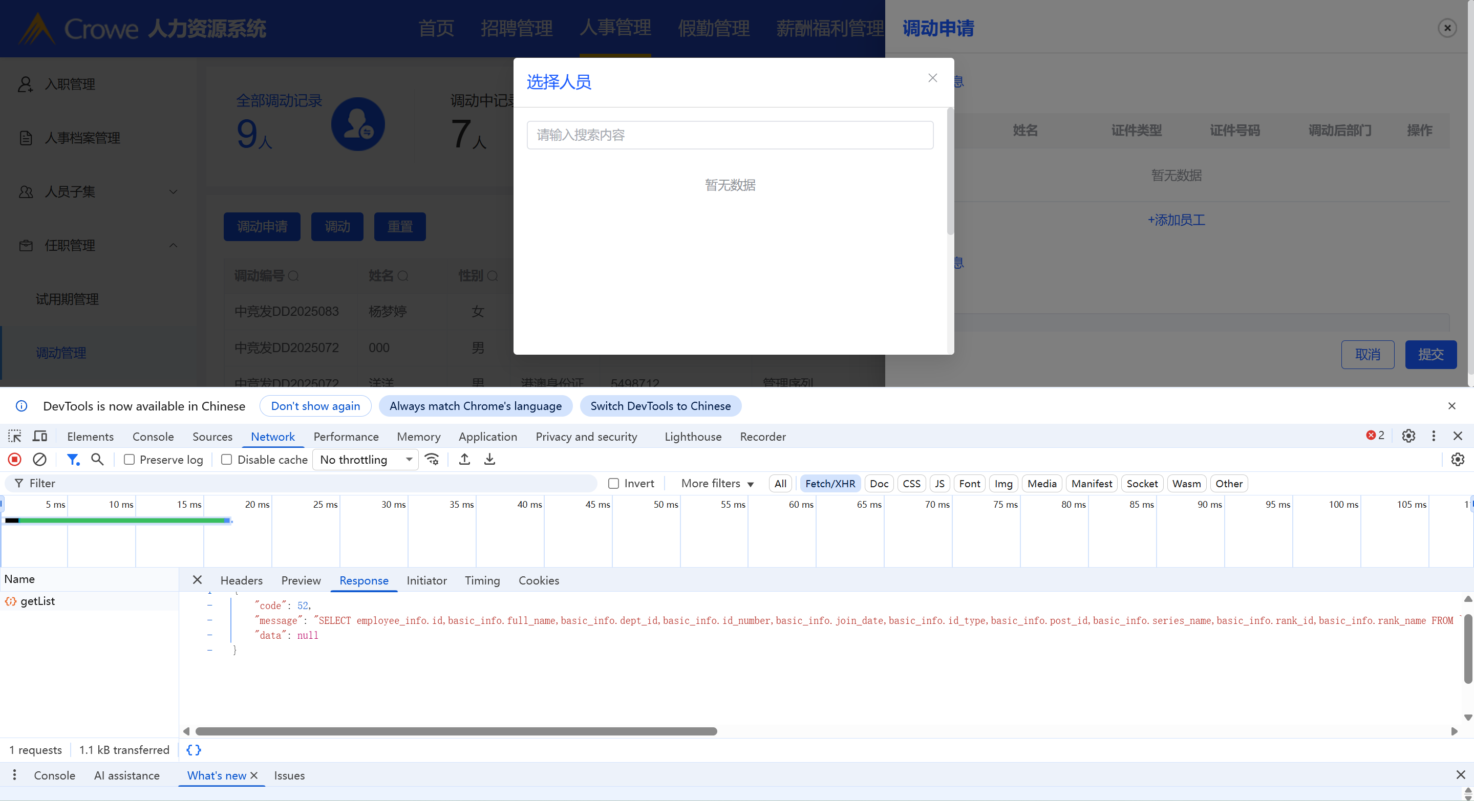The image size is (1474, 801).
Task: Select the inspect element picker icon
Action: click(15, 437)
